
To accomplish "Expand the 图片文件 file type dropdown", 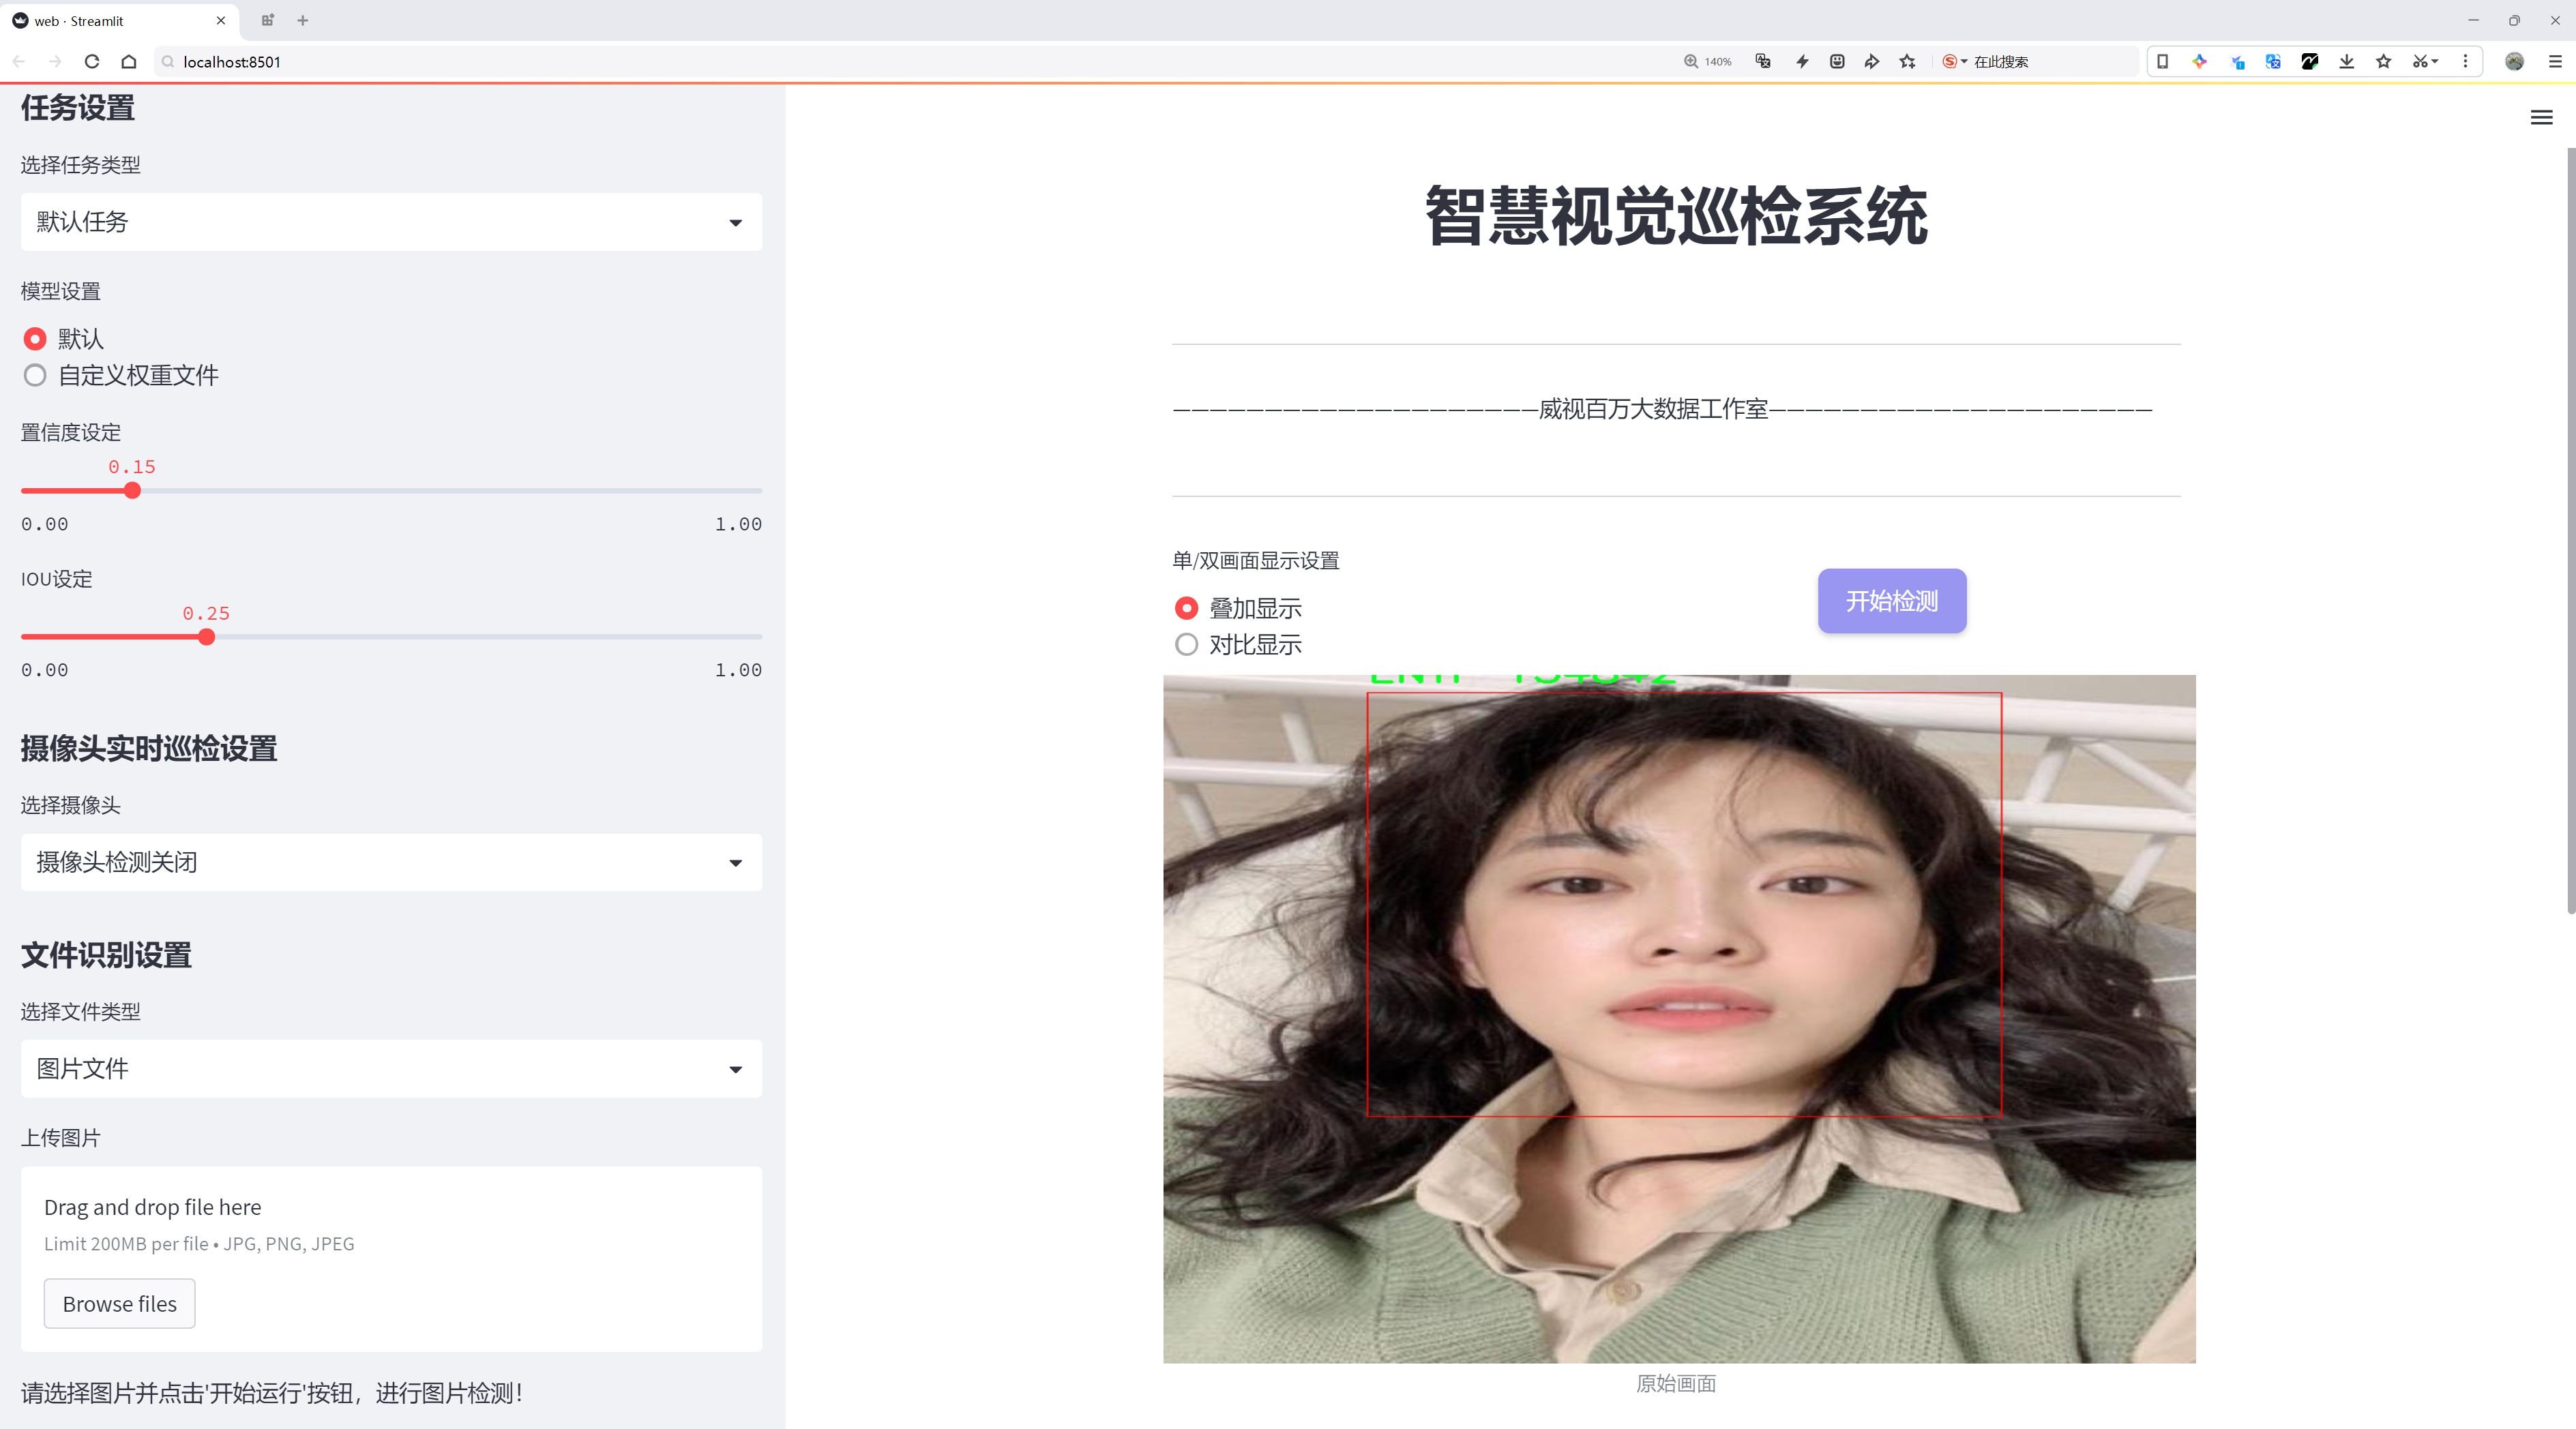I will point(391,1069).
